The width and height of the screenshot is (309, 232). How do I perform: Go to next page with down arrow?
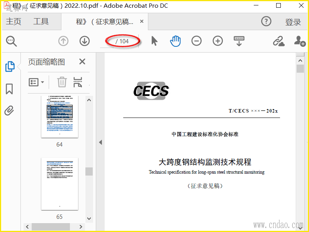pyautogui.click(x=85, y=41)
